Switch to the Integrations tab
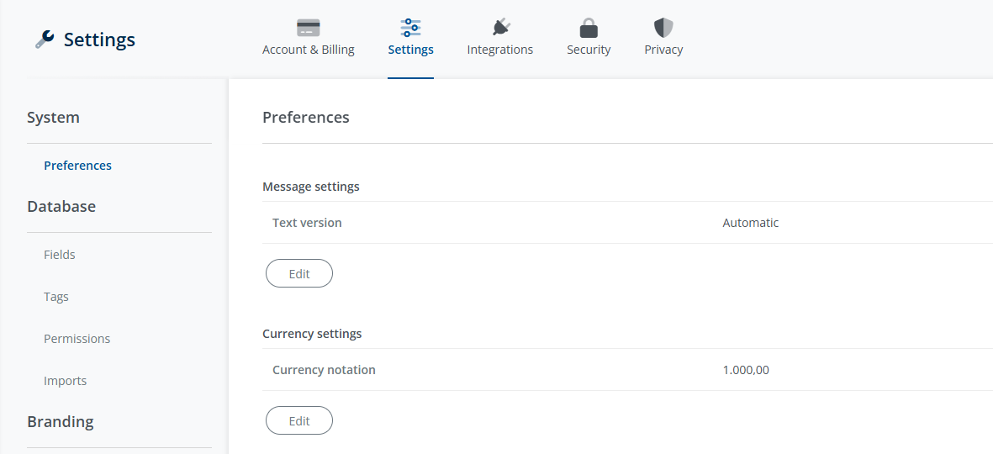The height and width of the screenshot is (454, 993). pyautogui.click(x=499, y=50)
